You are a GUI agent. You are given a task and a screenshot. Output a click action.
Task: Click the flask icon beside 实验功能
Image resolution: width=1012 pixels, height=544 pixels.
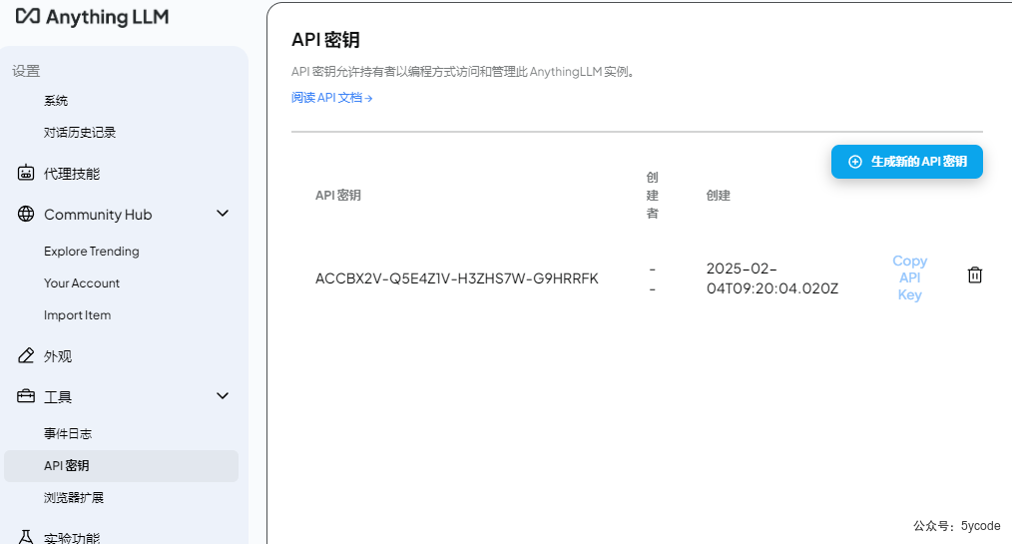pyautogui.click(x=26, y=537)
